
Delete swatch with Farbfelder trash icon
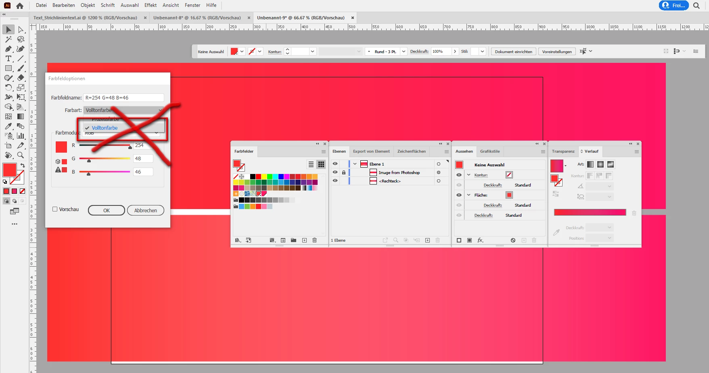tap(315, 240)
